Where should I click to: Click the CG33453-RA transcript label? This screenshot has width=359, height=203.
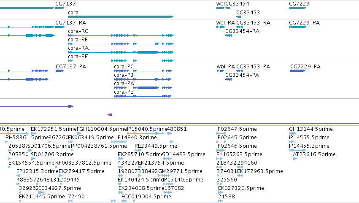253,23
